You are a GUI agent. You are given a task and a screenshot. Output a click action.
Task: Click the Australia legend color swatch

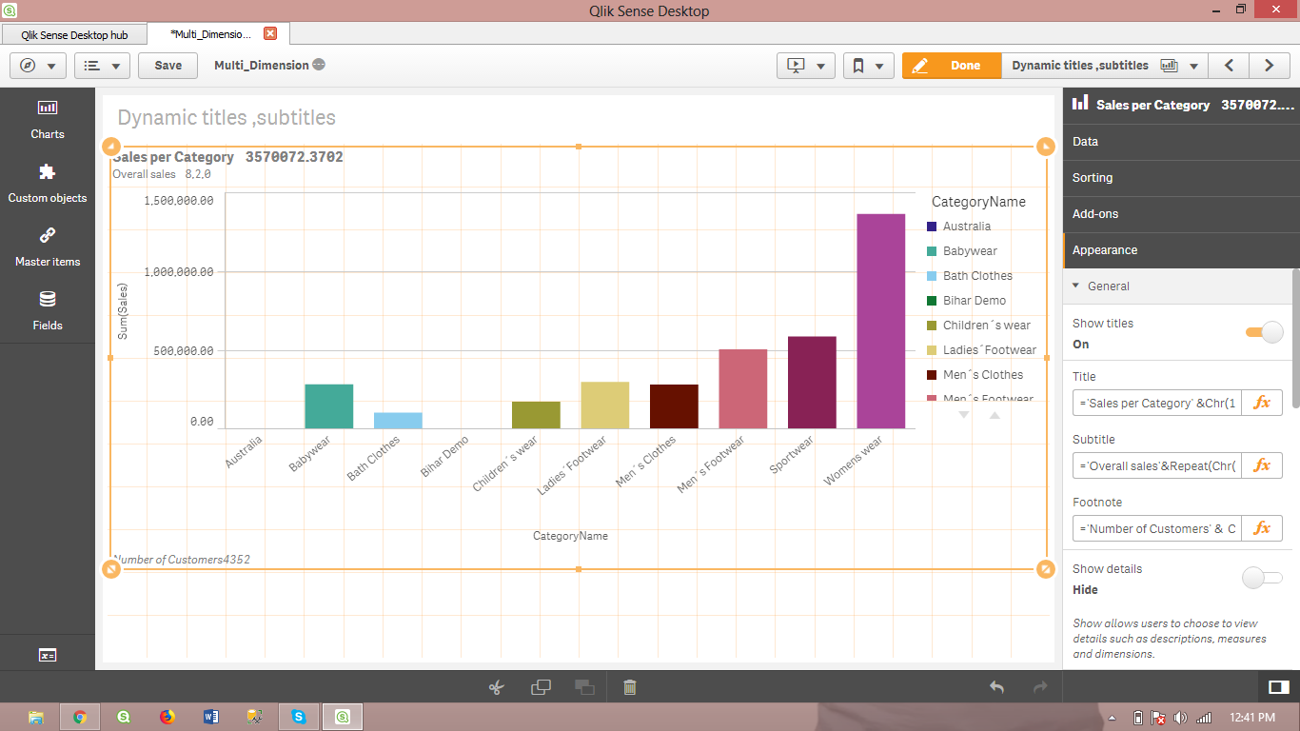point(932,227)
